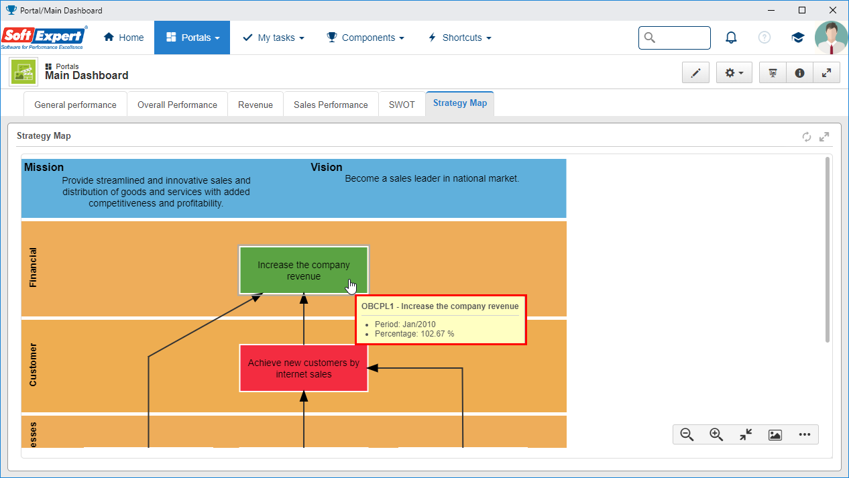This screenshot has width=849, height=478.
Task: Select the SWOT tab
Action: coord(402,105)
